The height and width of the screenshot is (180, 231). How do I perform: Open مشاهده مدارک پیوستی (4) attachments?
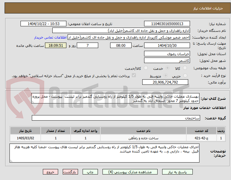[x=130, y=172]
